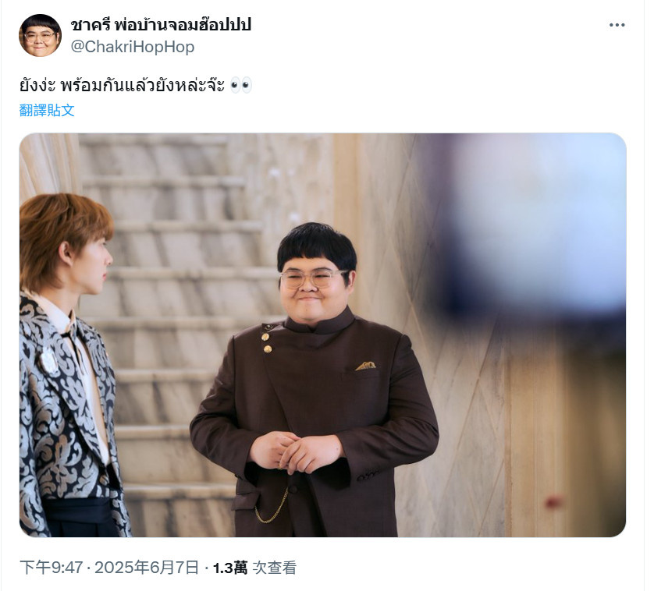Viewport: 654px width, 591px height.
Task: Click the ChakriHopHop profile avatar
Action: coord(40,35)
